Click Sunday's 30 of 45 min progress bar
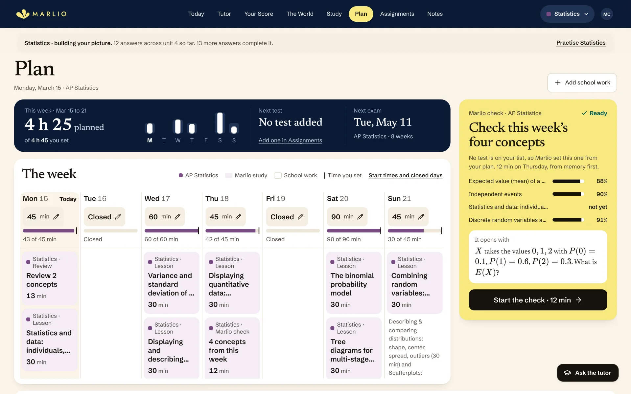631x394 pixels. point(415,231)
